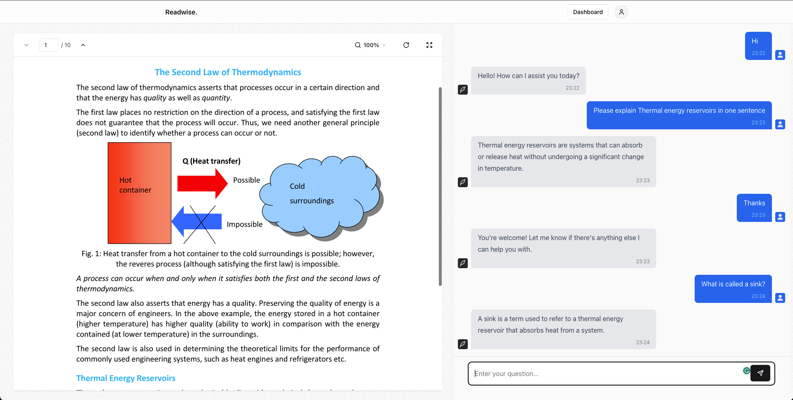793x400 pixels.
Task: Click 'Thermal Energy Reservoirs' heading in PDF
Action: coord(126,378)
